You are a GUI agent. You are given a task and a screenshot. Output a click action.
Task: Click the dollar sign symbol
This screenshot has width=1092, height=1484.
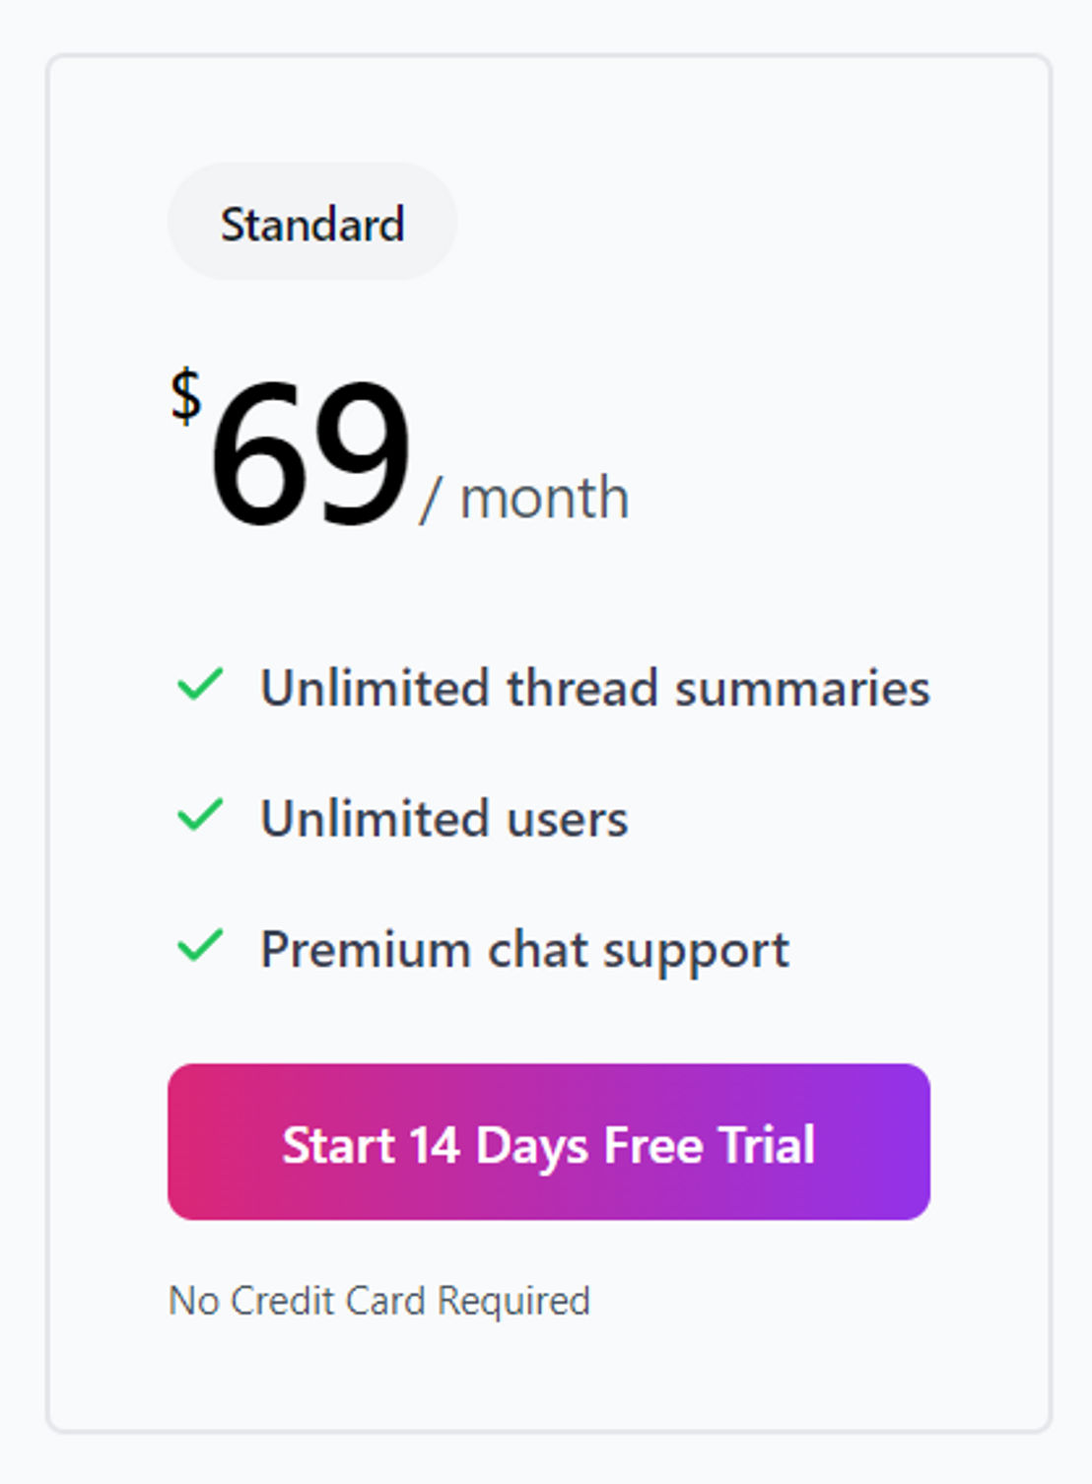pos(186,396)
